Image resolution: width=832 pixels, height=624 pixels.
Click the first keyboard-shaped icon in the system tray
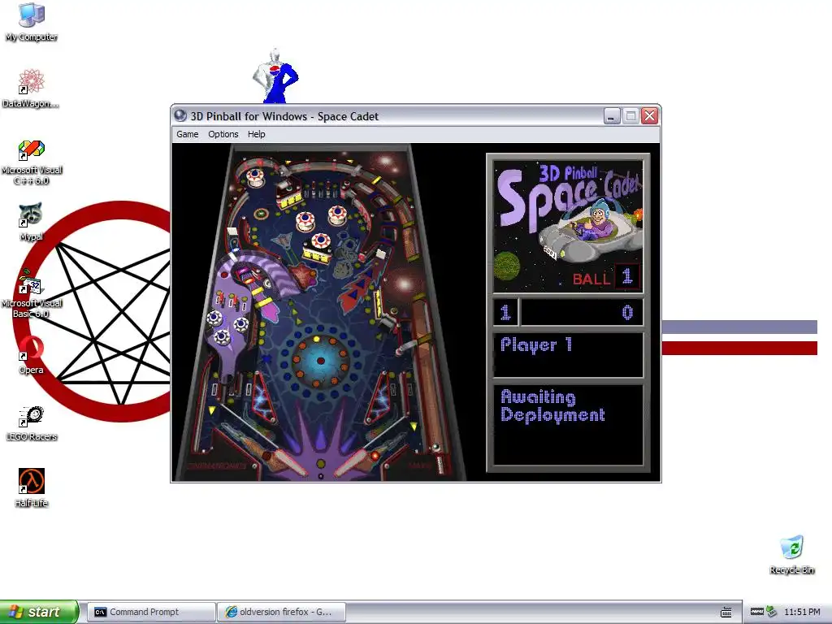click(757, 612)
